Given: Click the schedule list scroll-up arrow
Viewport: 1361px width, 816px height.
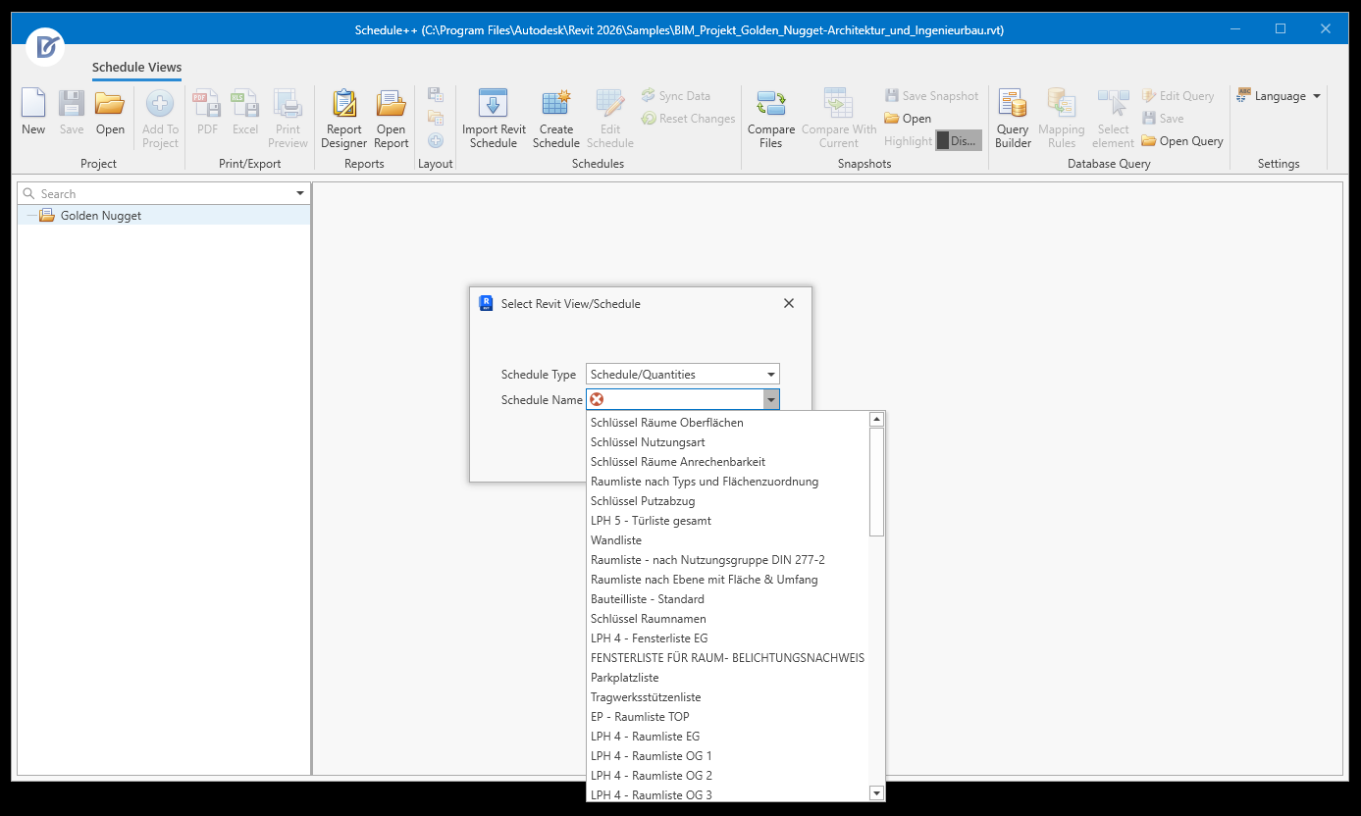Looking at the screenshot, I should pos(877,420).
